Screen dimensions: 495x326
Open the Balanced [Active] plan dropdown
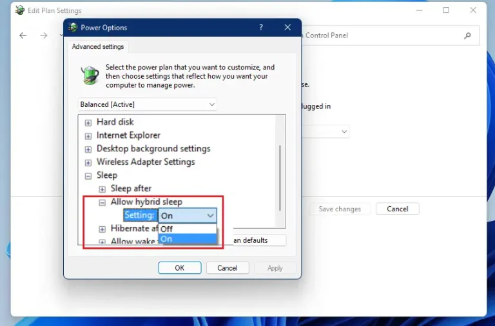147,104
